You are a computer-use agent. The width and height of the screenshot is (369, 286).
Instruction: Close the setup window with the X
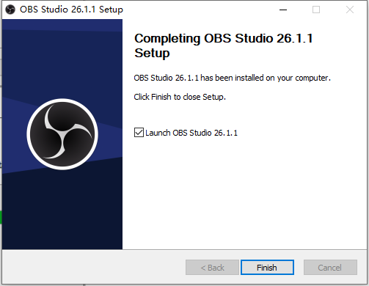pyautogui.click(x=350, y=10)
